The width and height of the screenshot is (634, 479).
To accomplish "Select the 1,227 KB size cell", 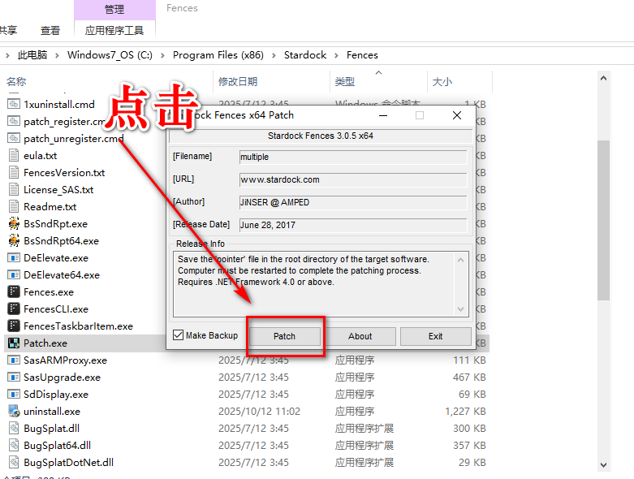I will coord(465,411).
